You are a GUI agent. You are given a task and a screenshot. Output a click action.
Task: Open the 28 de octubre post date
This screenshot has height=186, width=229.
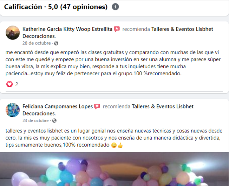click(x=37, y=43)
